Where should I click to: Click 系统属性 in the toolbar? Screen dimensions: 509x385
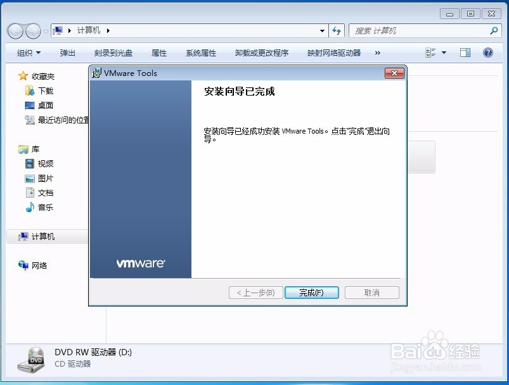[x=201, y=53]
